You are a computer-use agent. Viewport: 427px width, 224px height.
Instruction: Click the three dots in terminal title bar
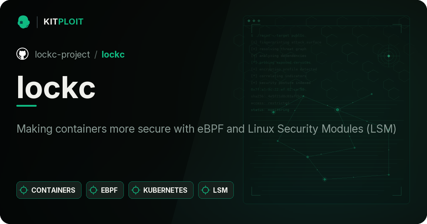(x=254, y=21)
